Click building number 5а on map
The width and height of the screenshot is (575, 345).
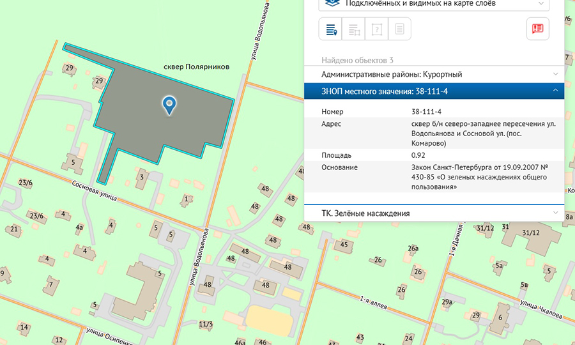(499, 265)
